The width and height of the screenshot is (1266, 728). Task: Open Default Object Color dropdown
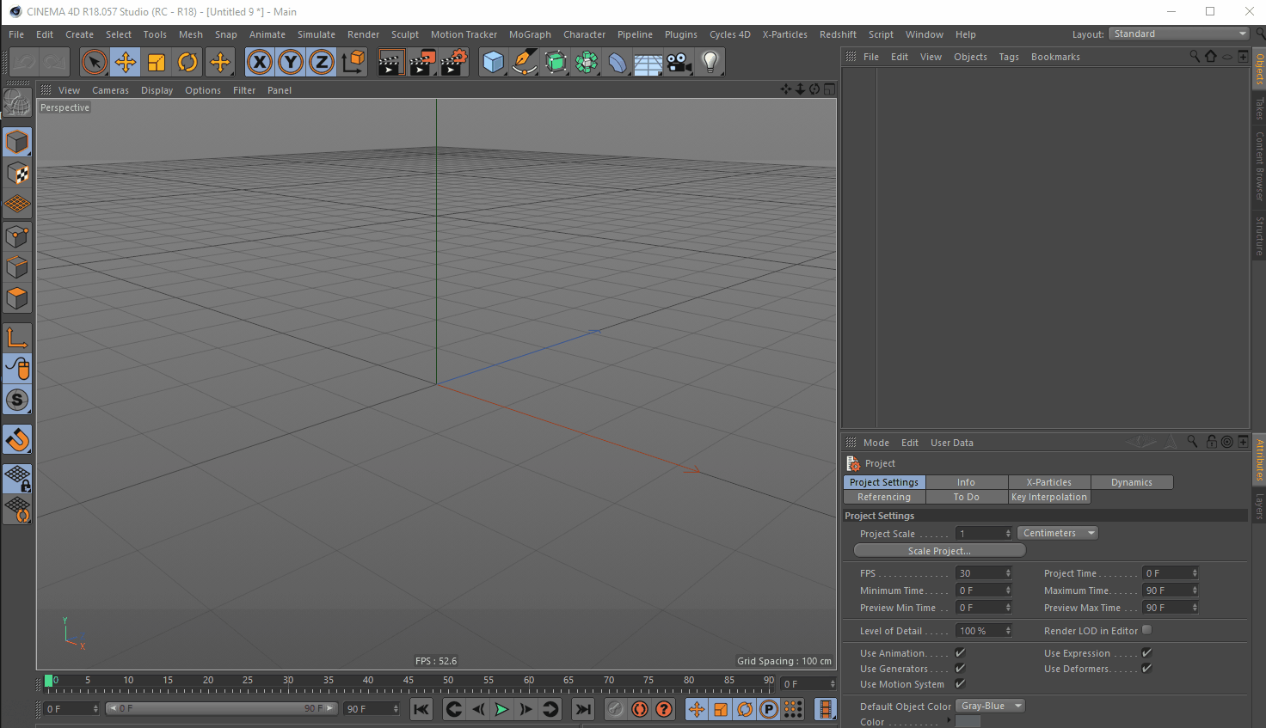[990, 706]
